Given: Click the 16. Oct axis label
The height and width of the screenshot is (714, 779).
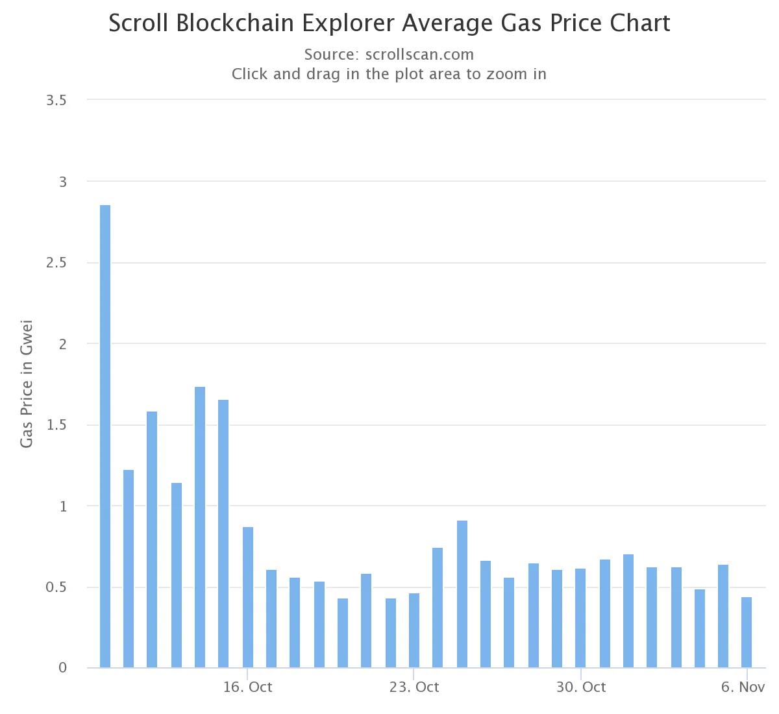Looking at the screenshot, I should (x=248, y=687).
